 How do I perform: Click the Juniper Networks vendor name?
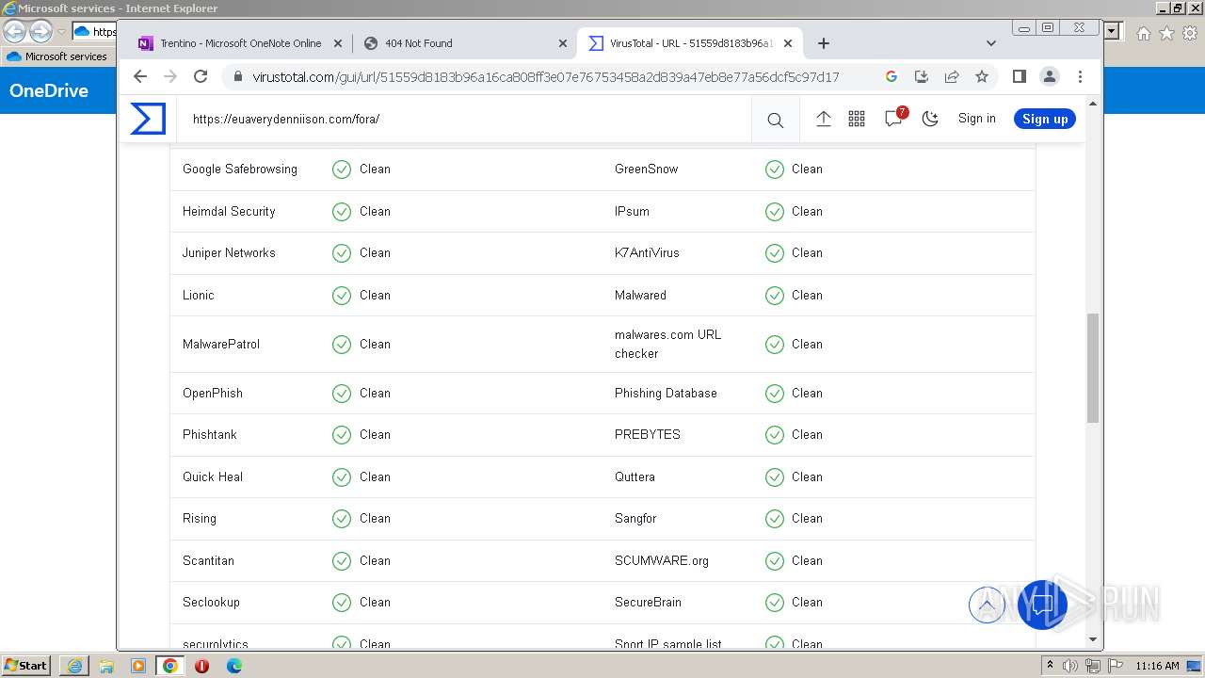click(229, 253)
